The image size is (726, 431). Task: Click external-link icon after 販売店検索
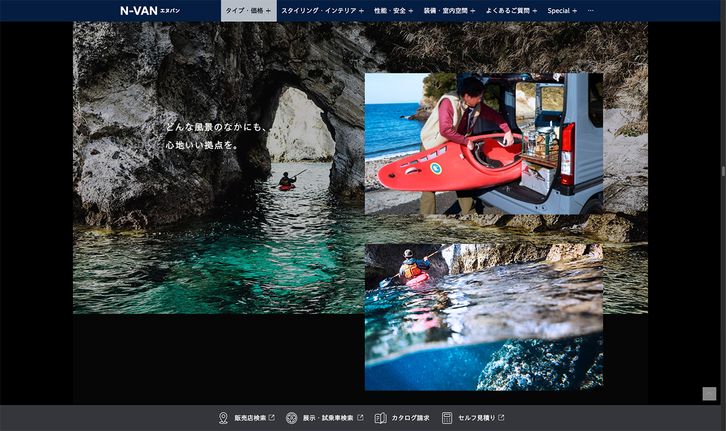[x=272, y=417]
